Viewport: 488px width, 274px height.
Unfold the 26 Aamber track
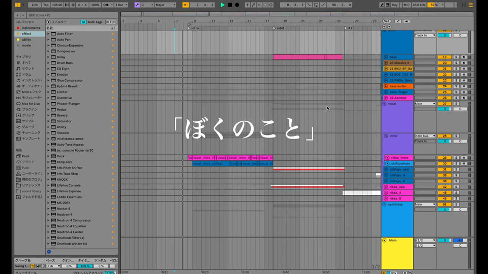point(386,98)
